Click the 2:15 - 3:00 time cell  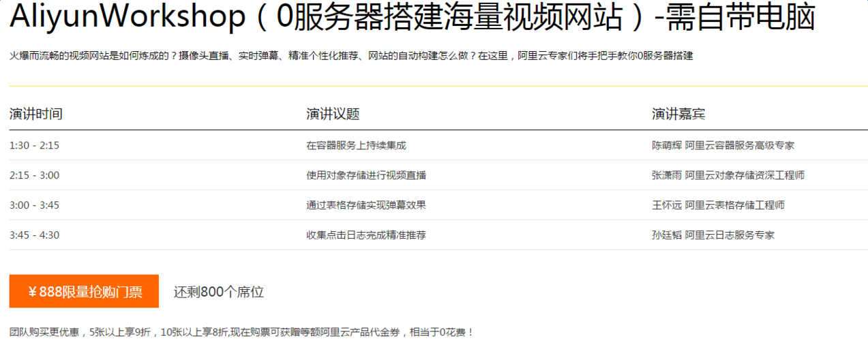[x=34, y=175]
